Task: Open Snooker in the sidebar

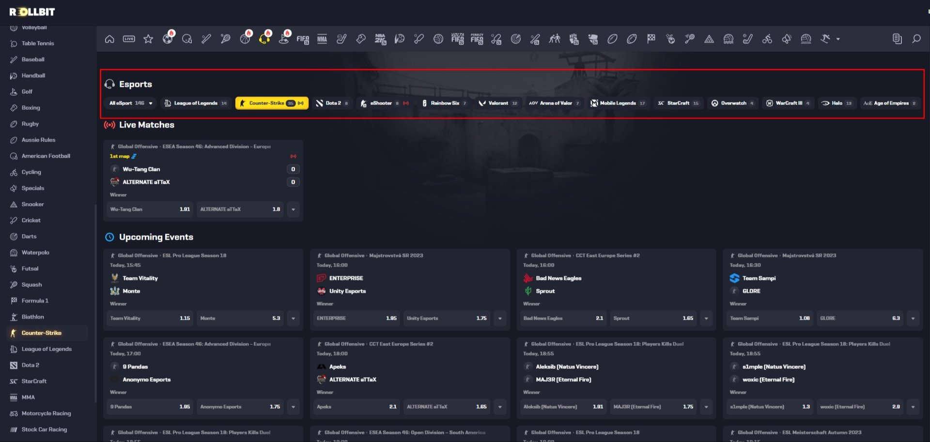Action: point(32,205)
